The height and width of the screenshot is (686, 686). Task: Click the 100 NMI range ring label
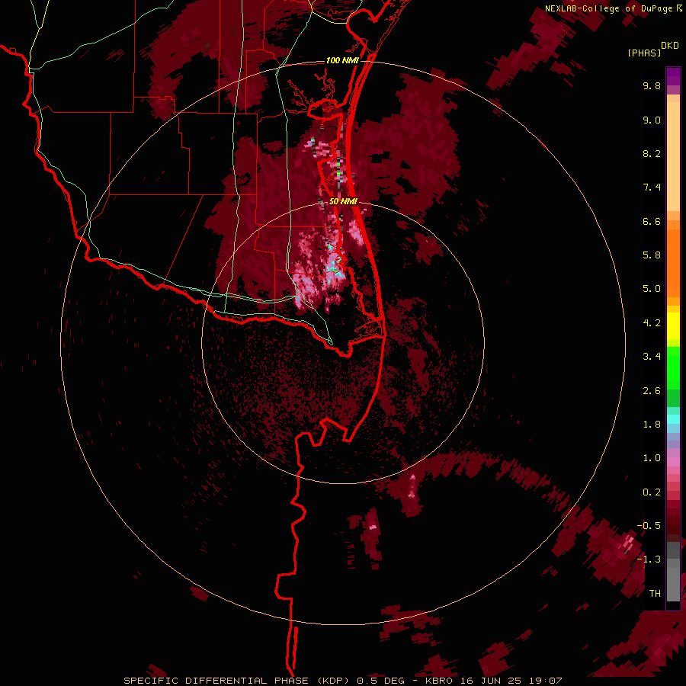coord(342,60)
